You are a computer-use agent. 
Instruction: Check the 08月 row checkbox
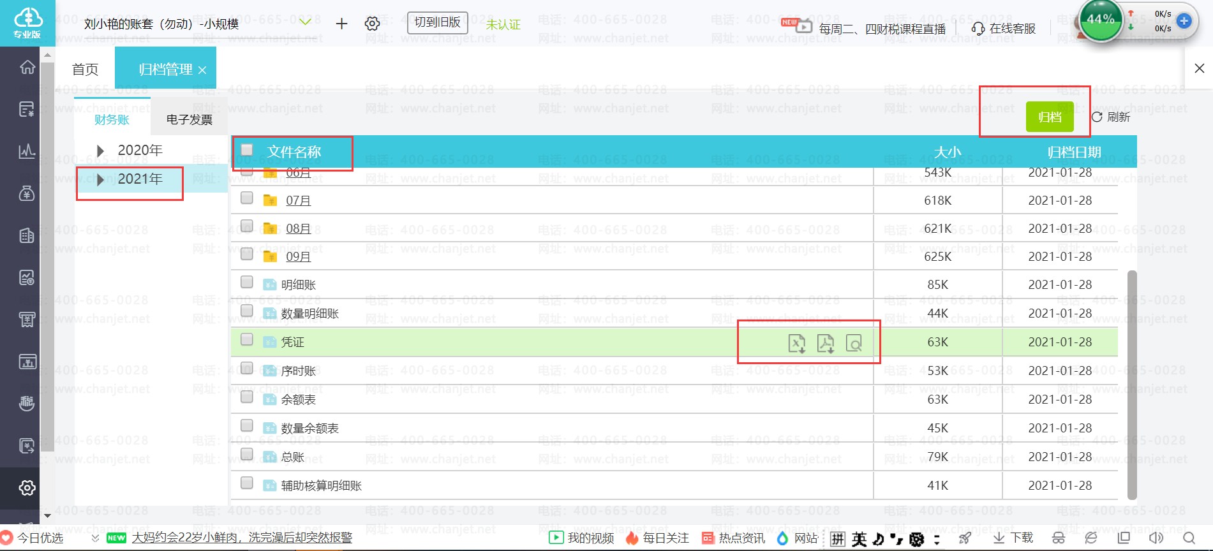click(247, 226)
